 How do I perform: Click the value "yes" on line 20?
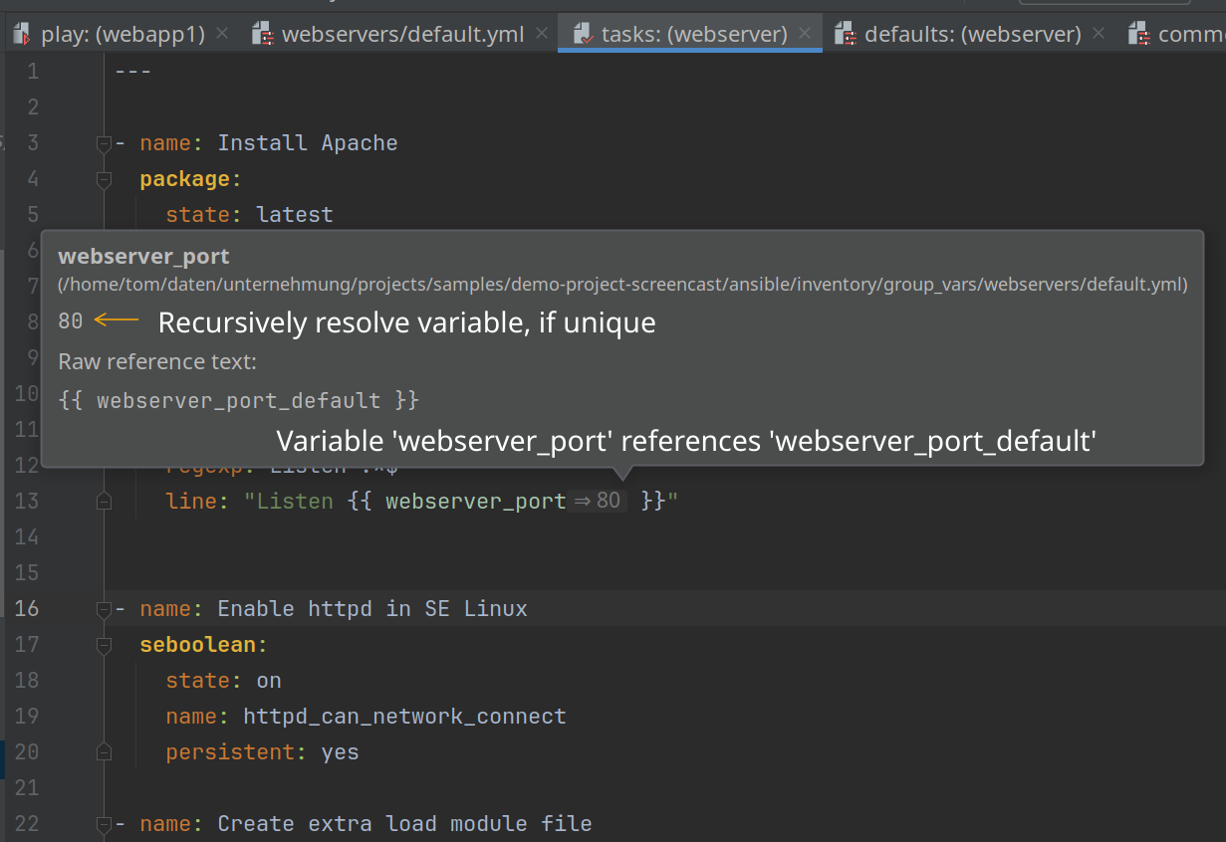(x=340, y=752)
